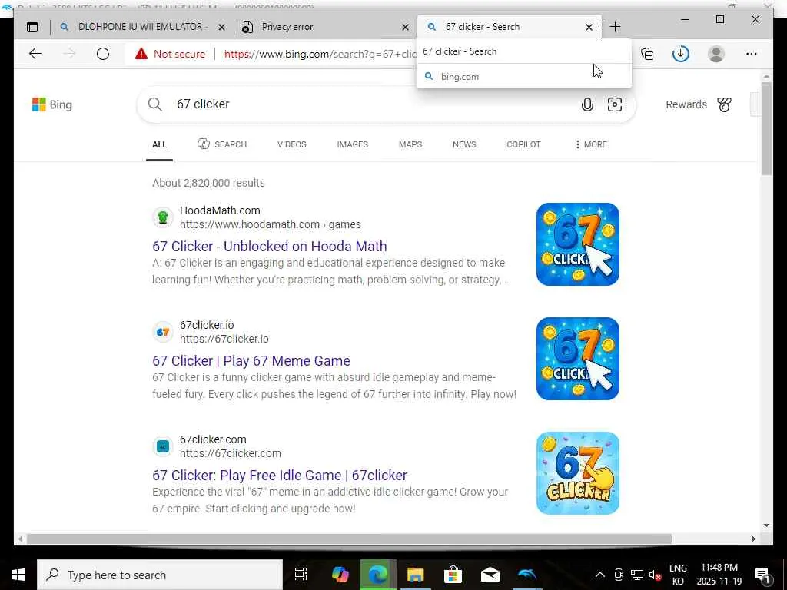The height and width of the screenshot is (590, 787).
Task: Click the 67clicker.io result thumbnail
Action: [578, 359]
